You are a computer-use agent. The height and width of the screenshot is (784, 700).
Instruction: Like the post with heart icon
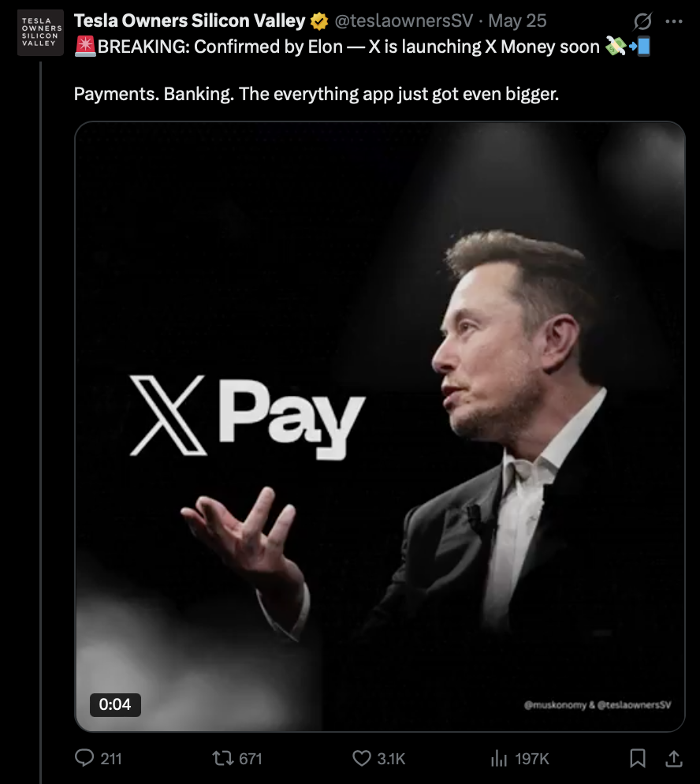point(362,759)
